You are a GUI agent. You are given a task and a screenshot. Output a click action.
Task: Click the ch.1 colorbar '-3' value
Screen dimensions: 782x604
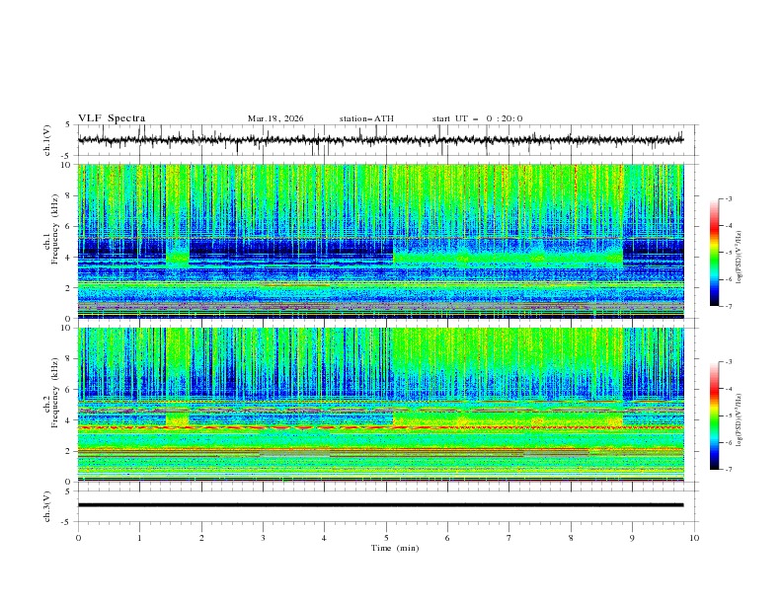[728, 198]
